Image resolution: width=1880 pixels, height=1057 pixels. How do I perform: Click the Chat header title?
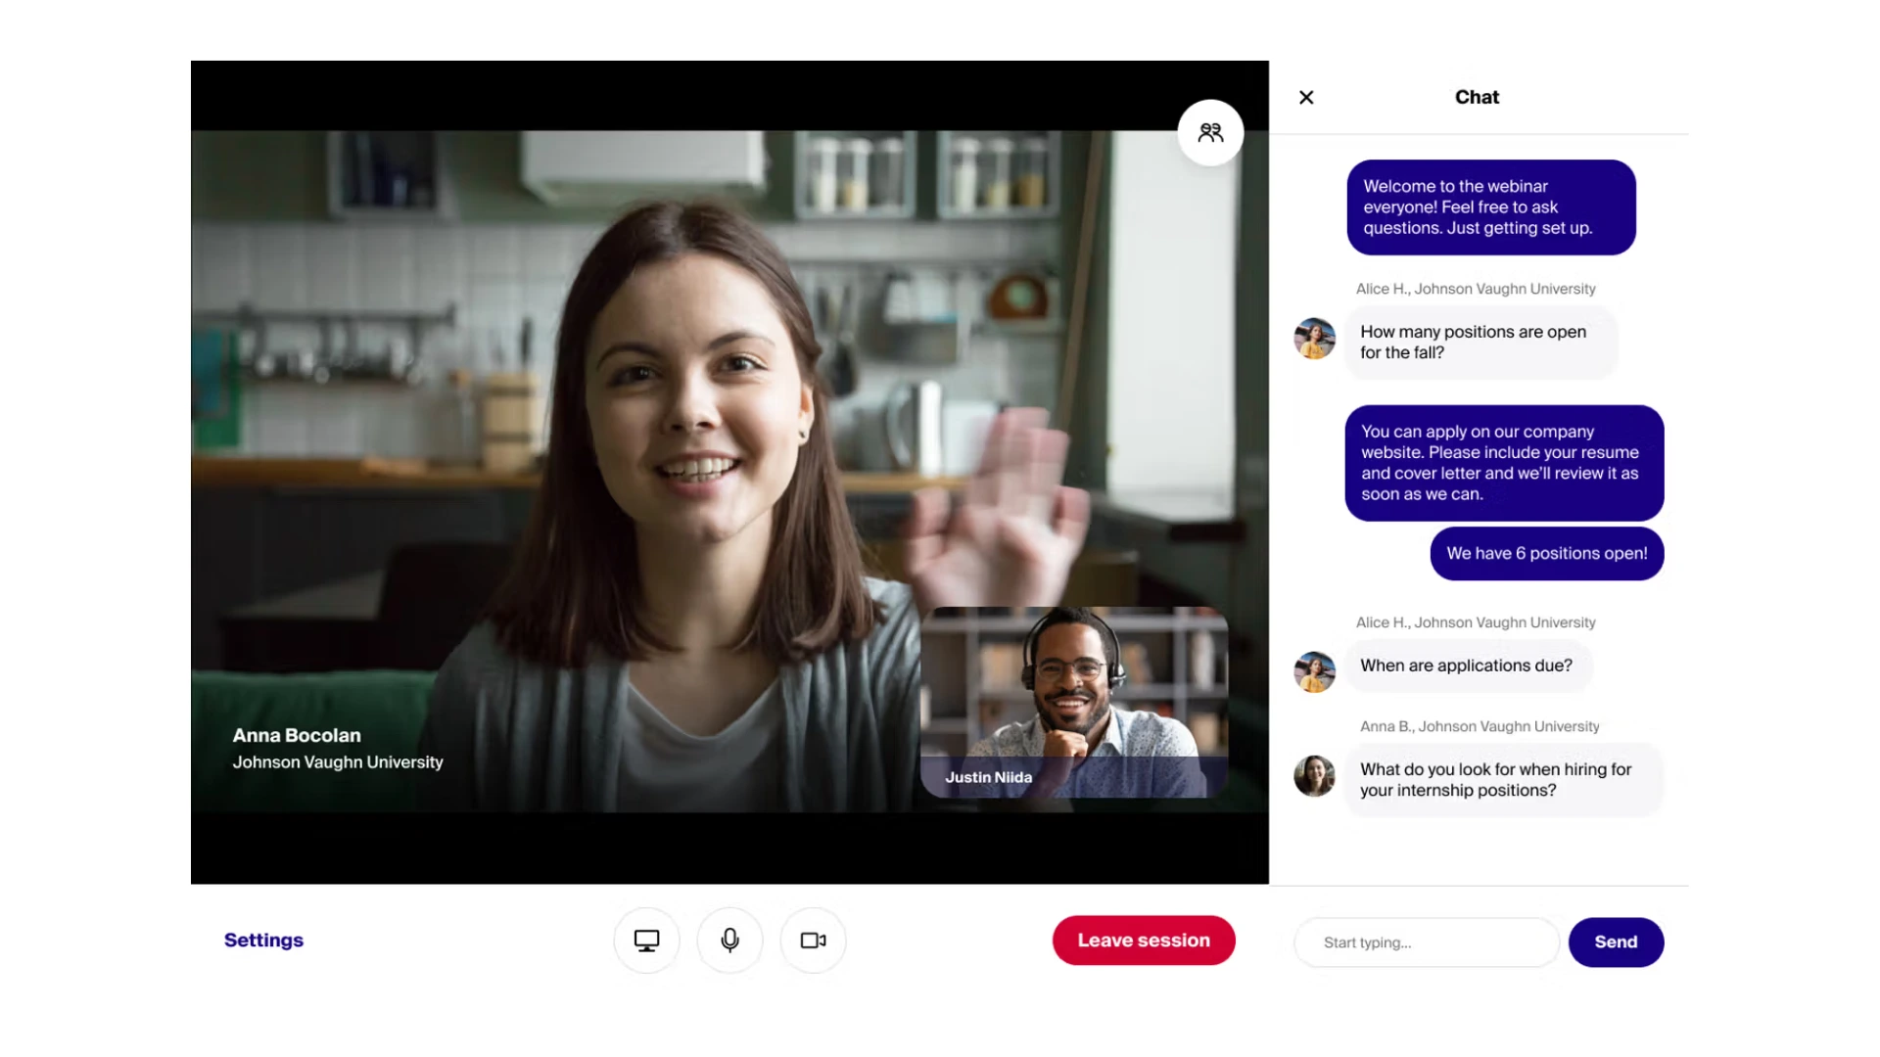[1477, 97]
